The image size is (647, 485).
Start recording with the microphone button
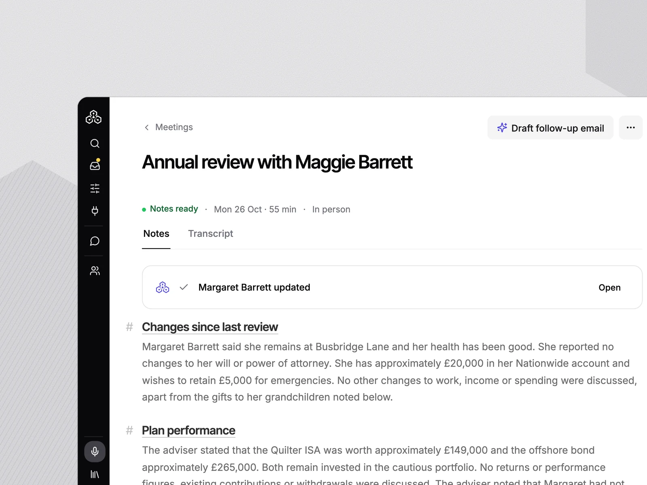click(95, 451)
